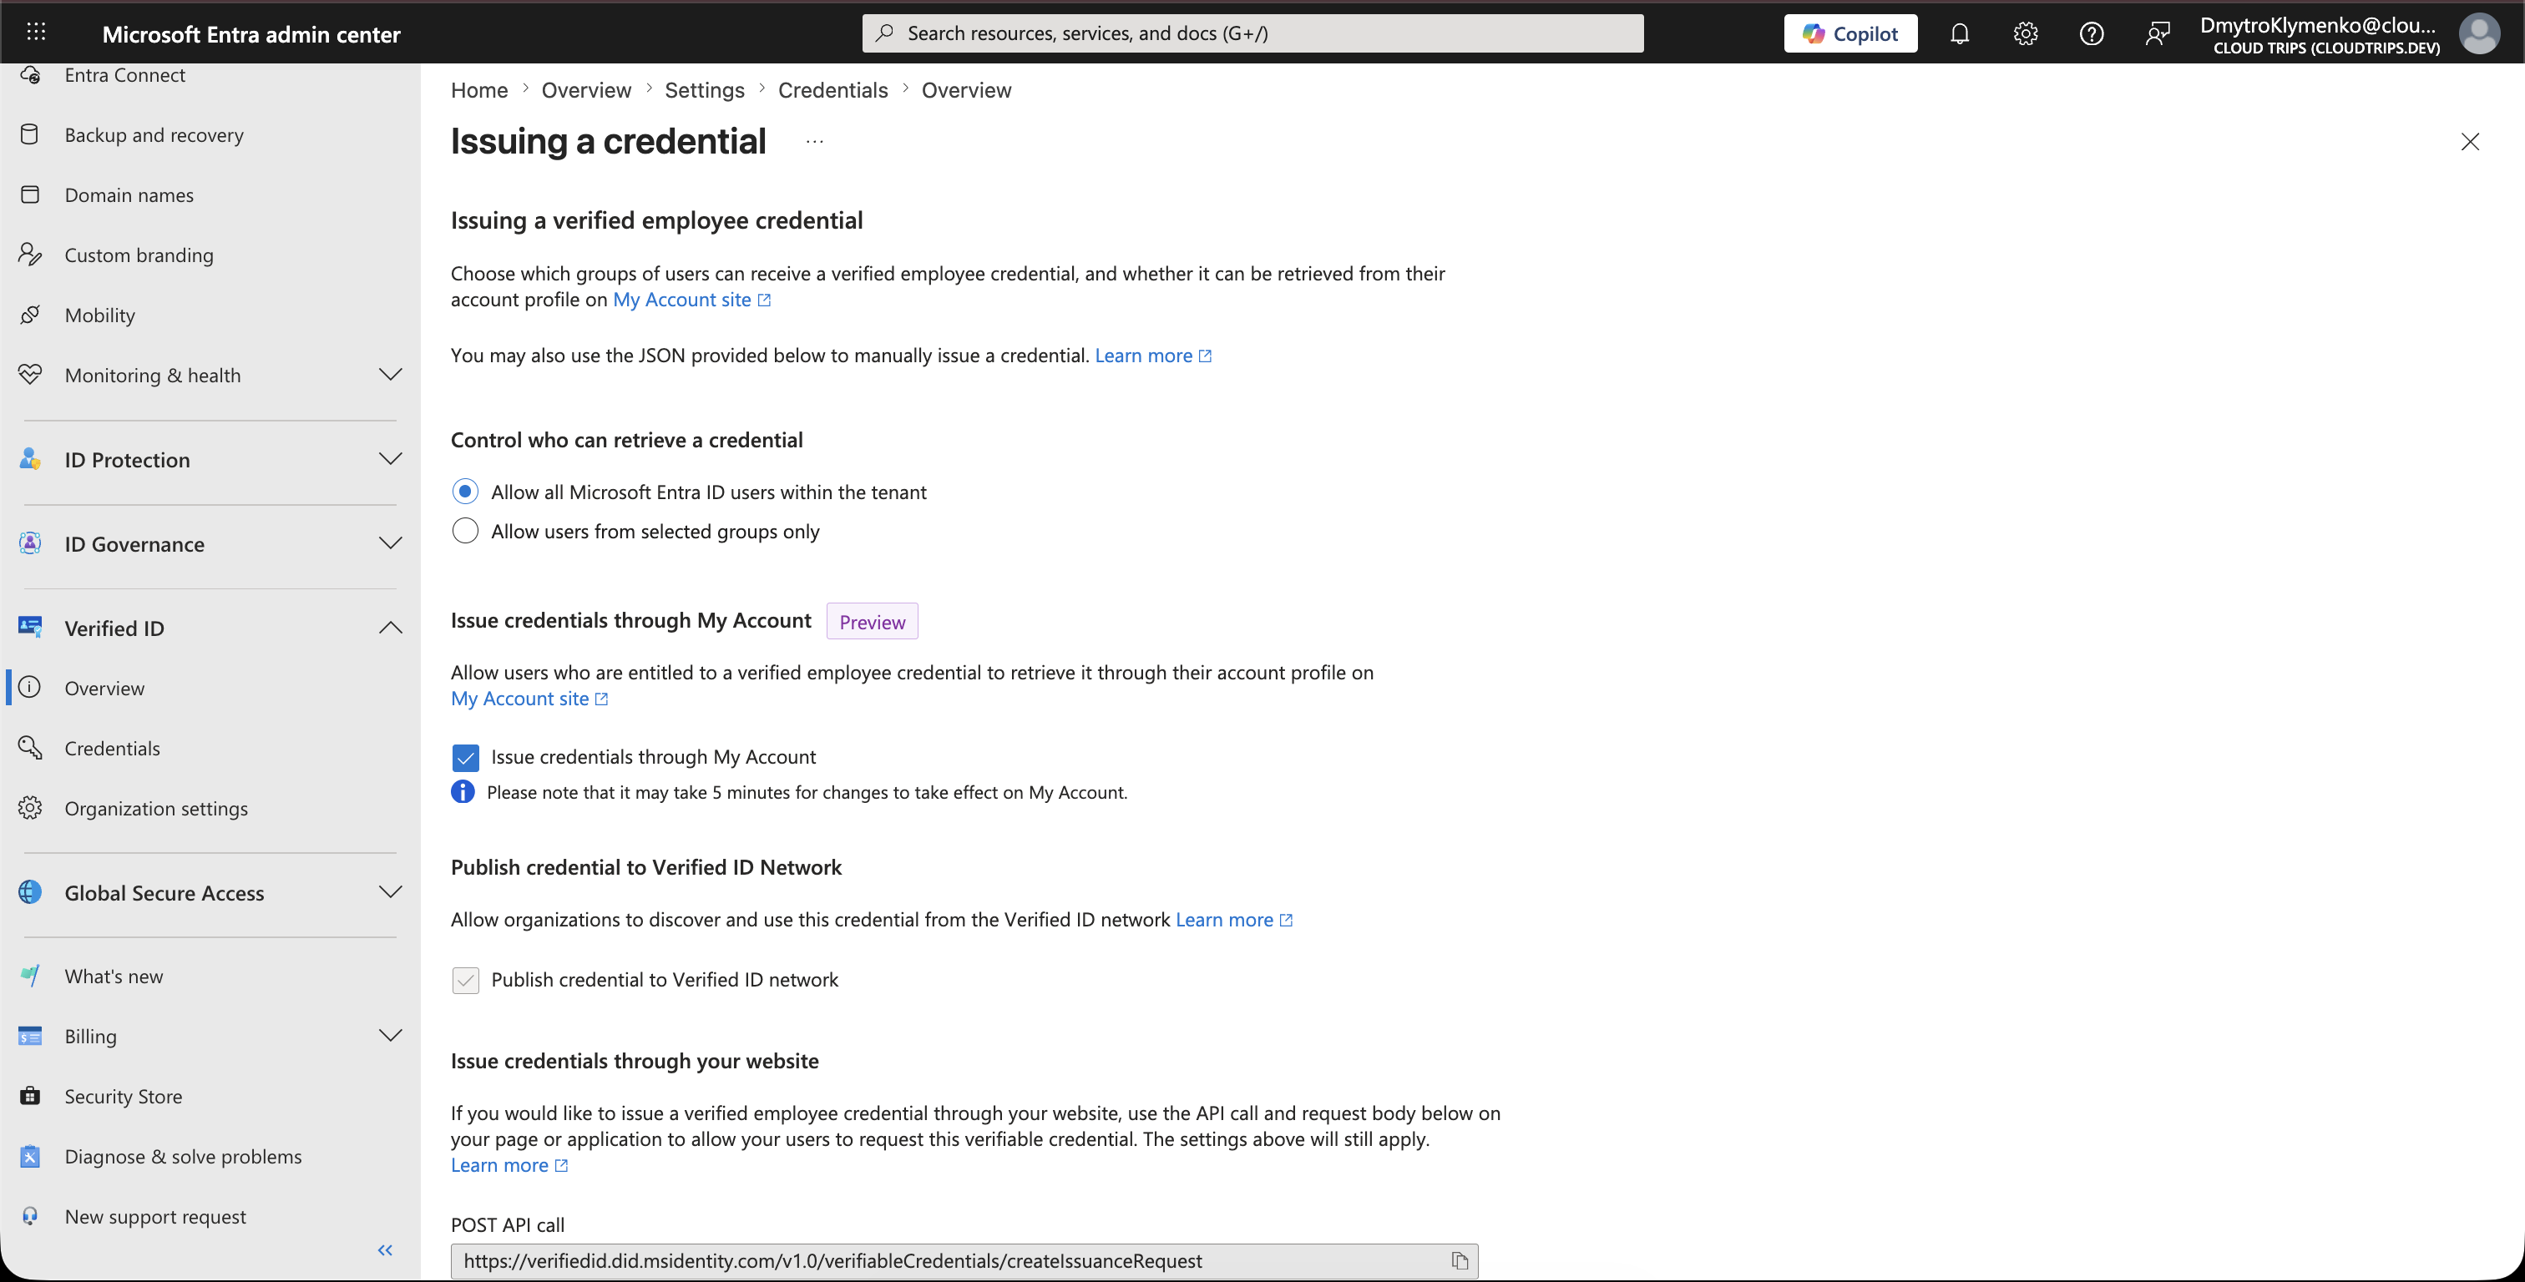Open Learn more about Verified ID network
Viewport: 2525px width, 1282px height.
pos(1234,920)
